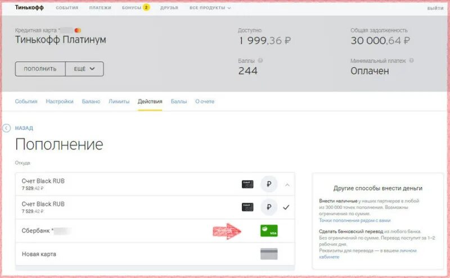The height and width of the screenshot is (278, 450).
Task: Click the info icon beside Минимальный платеж
Action: tap(411, 61)
